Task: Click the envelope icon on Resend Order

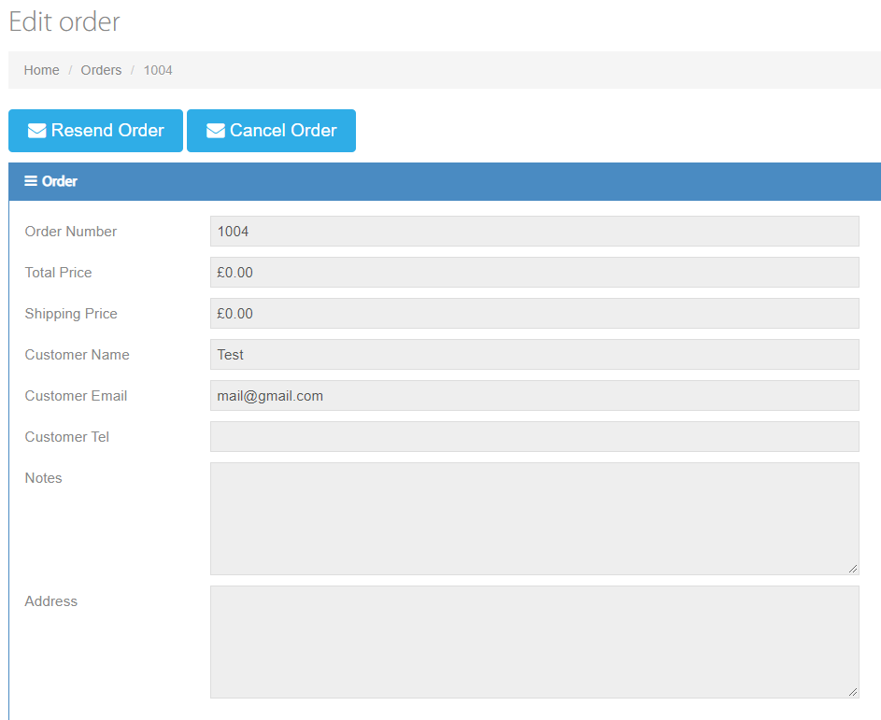Action: [x=37, y=131]
